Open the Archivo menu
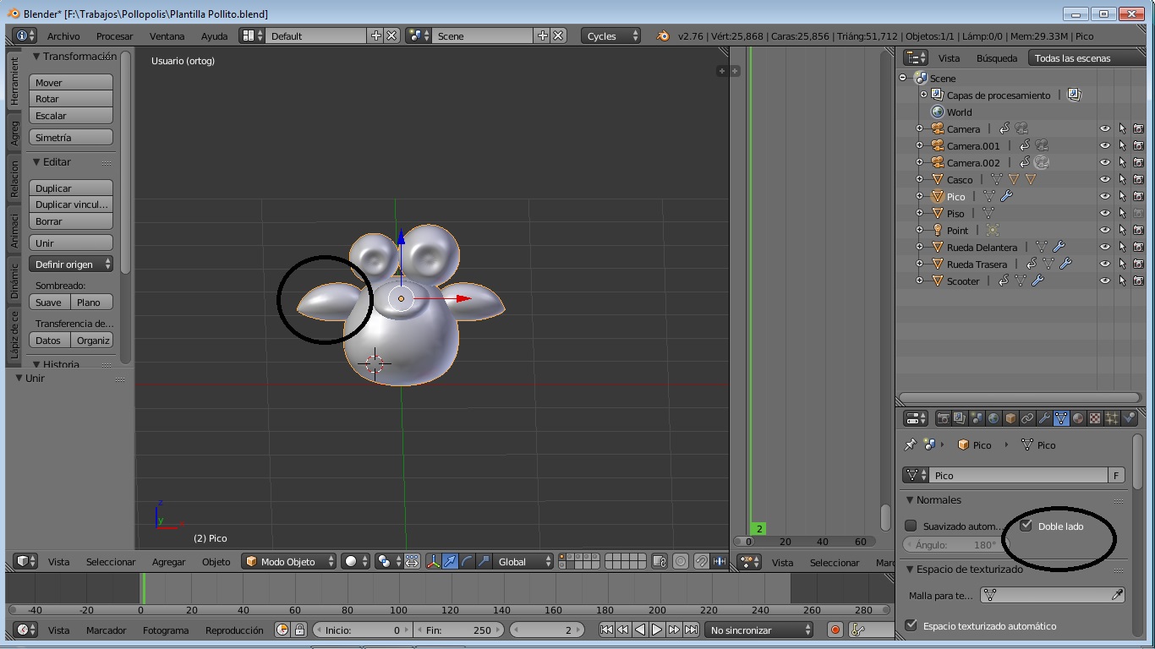This screenshot has height=649, width=1155. click(x=63, y=36)
